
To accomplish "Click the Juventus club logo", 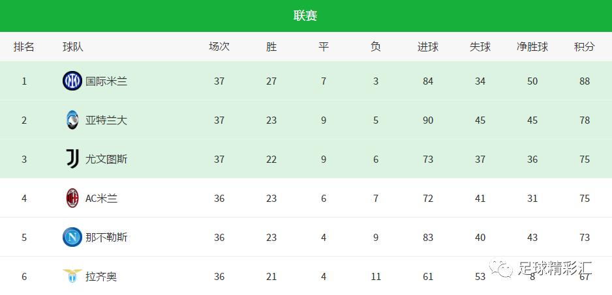I will point(72,159).
